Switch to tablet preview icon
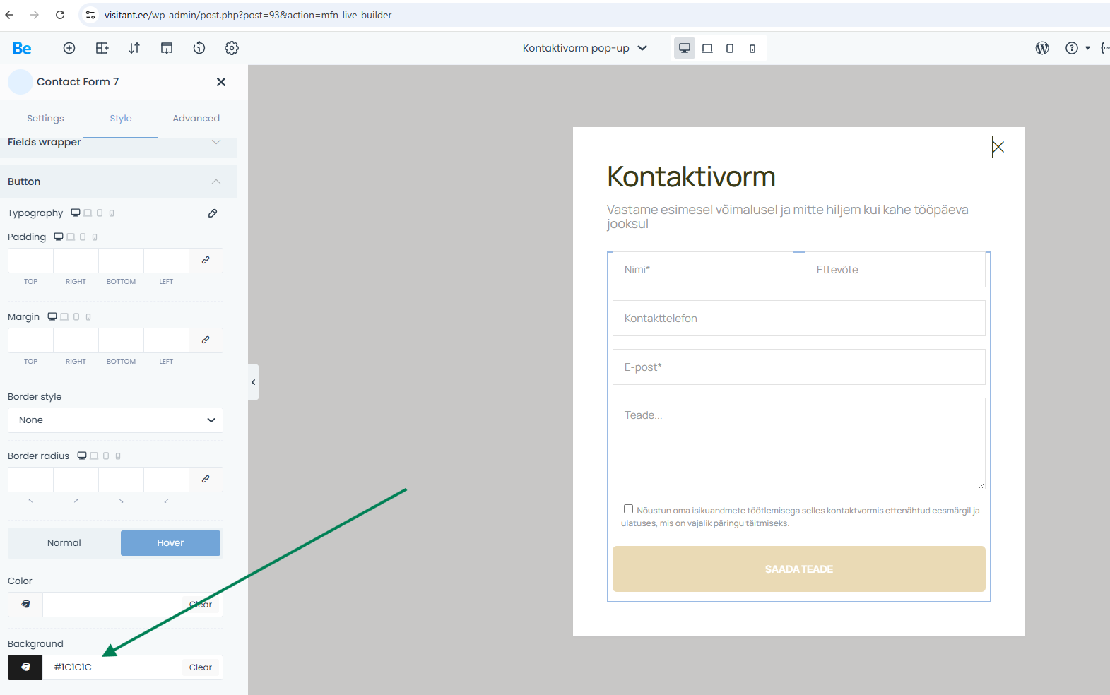Screen dimensions: 1110x695 (x=707, y=48)
